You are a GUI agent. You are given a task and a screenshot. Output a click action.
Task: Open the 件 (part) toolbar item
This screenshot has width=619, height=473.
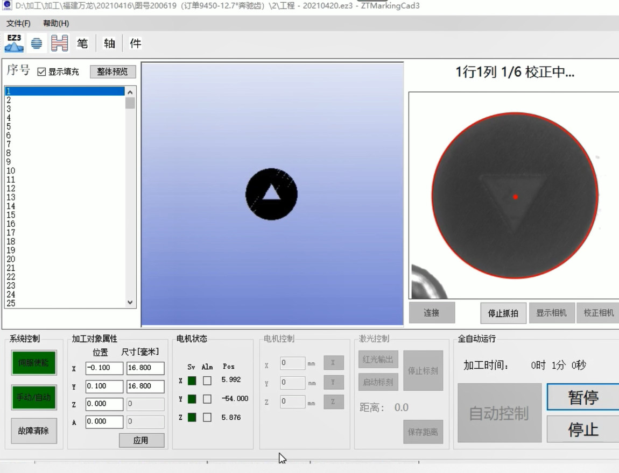[x=135, y=44]
